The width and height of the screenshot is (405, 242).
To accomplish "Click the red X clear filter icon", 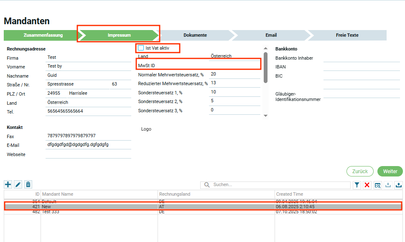I will 367,185.
